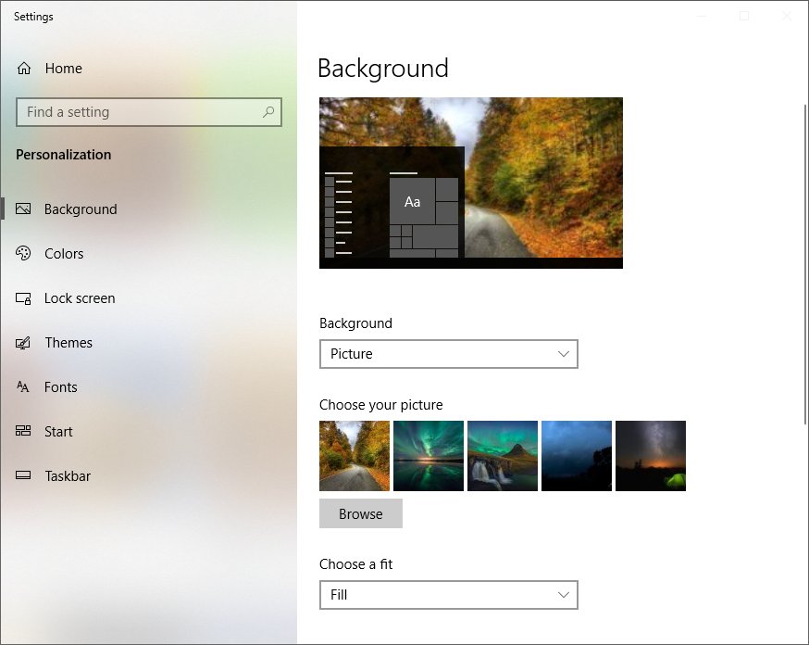Screen dimensions: 809x645
Task: Click the desktop background preview image
Action: [470, 183]
